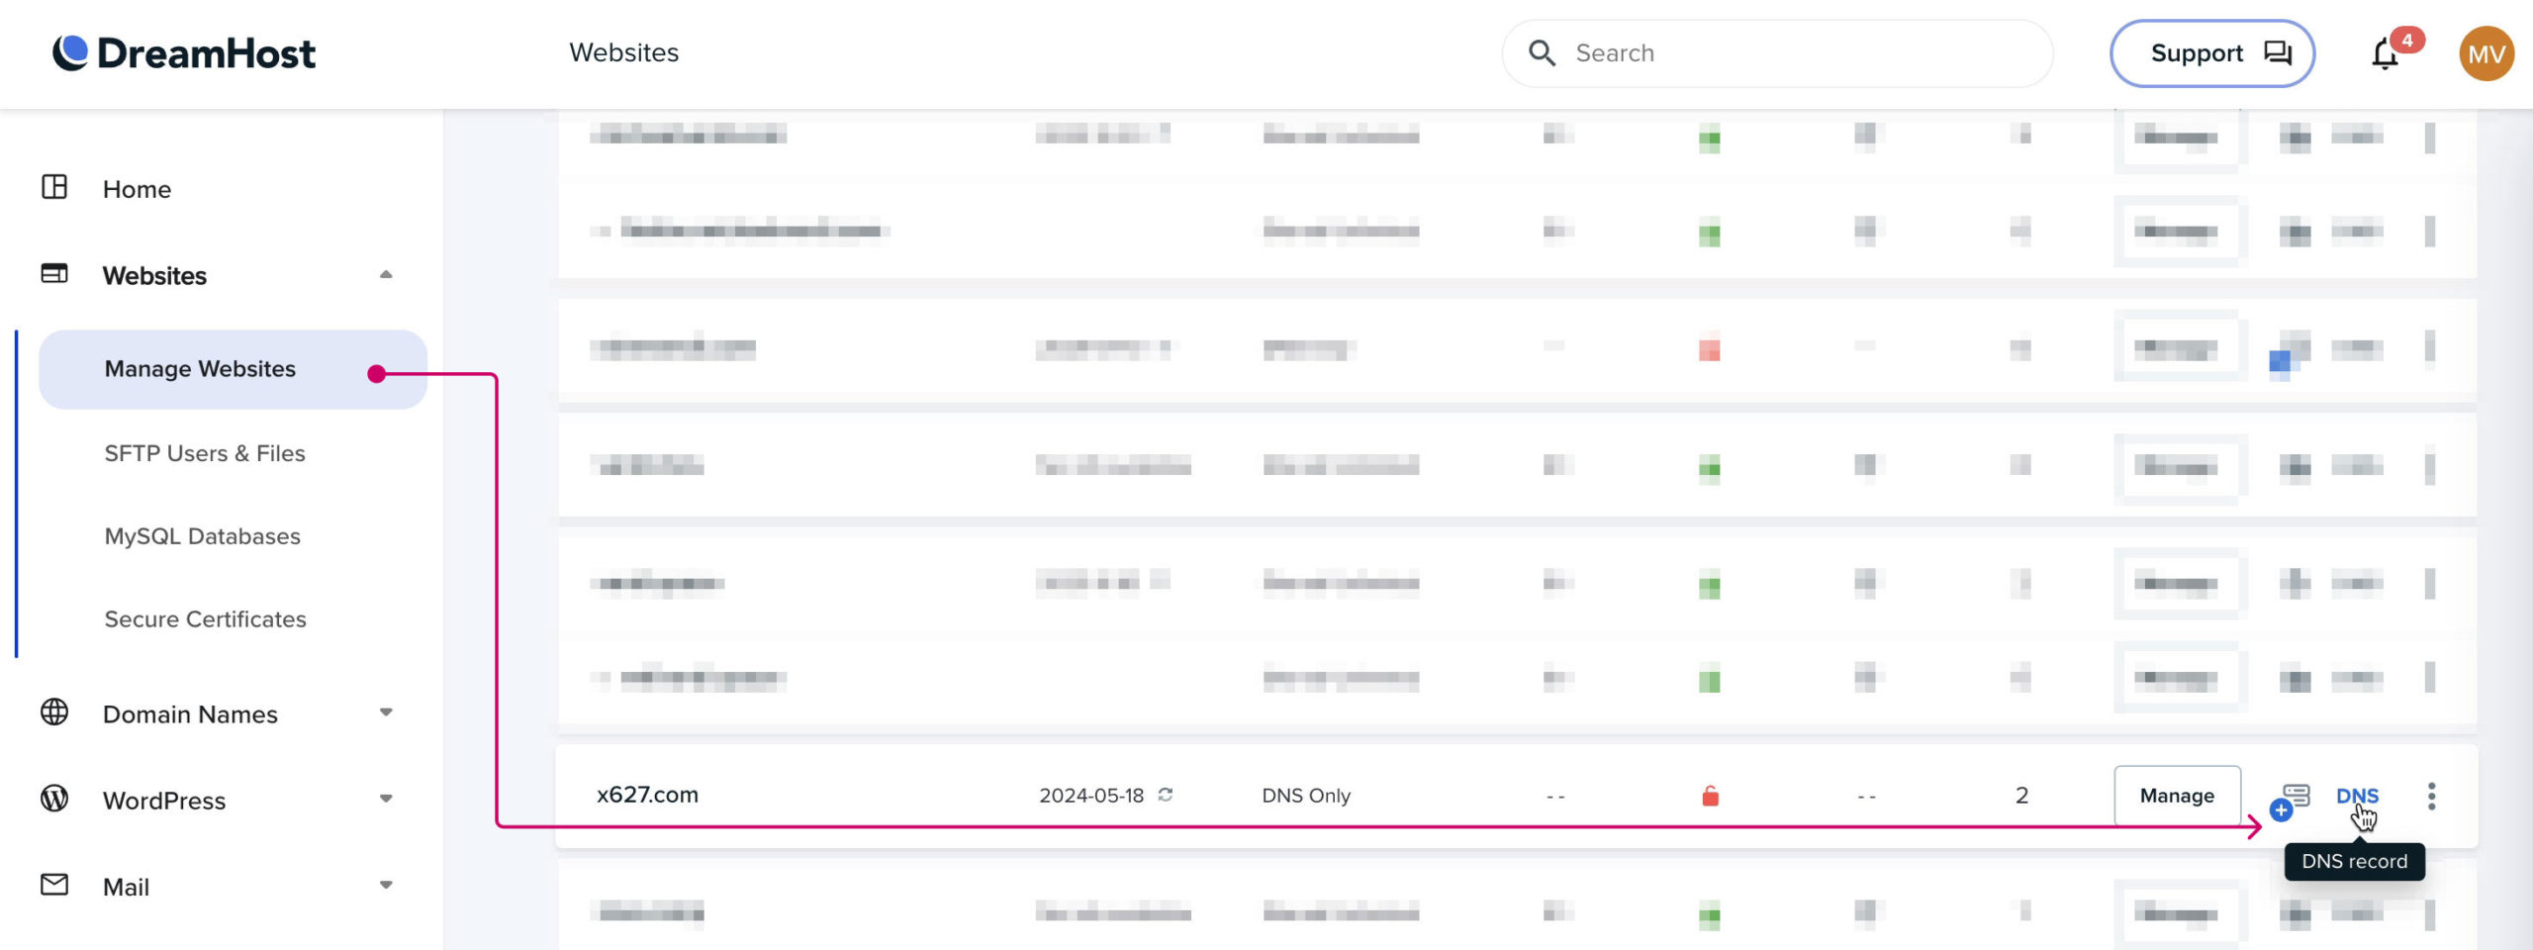Click the Websites sidebar label

[154, 276]
